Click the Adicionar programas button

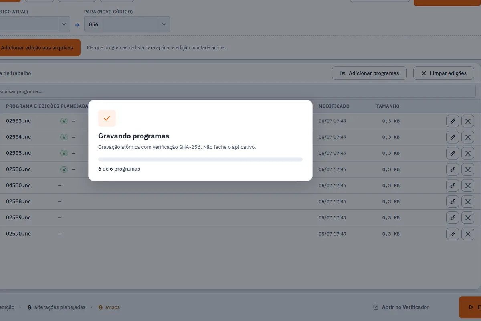[369, 73]
